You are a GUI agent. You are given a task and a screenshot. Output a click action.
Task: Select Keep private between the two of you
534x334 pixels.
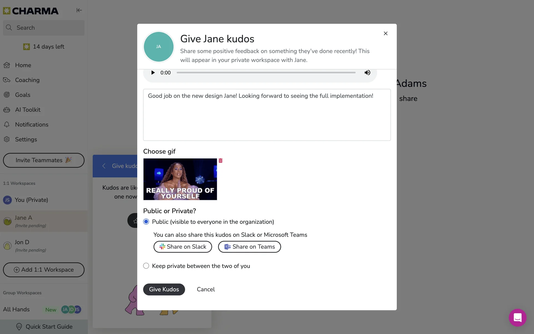point(146,266)
